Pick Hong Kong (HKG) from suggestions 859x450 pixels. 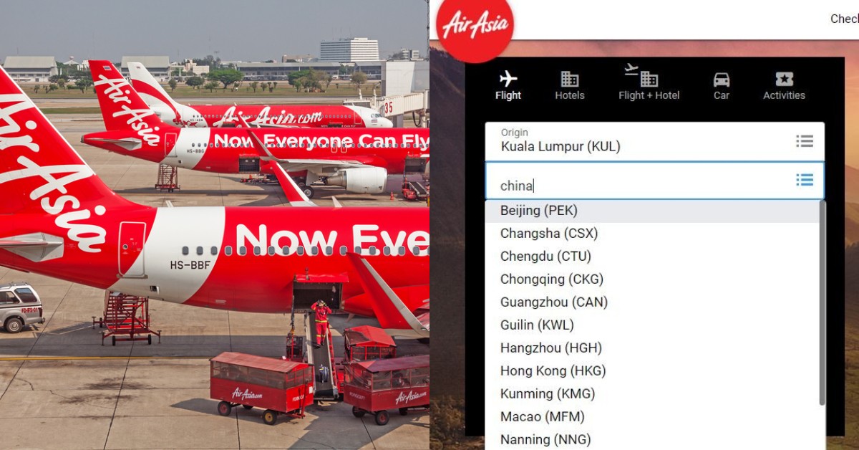[651, 371]
